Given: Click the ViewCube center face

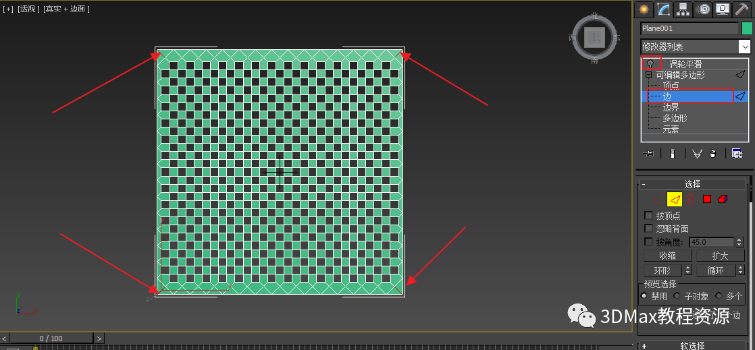Looking at the screenshot, I should (x=595, y=36).
